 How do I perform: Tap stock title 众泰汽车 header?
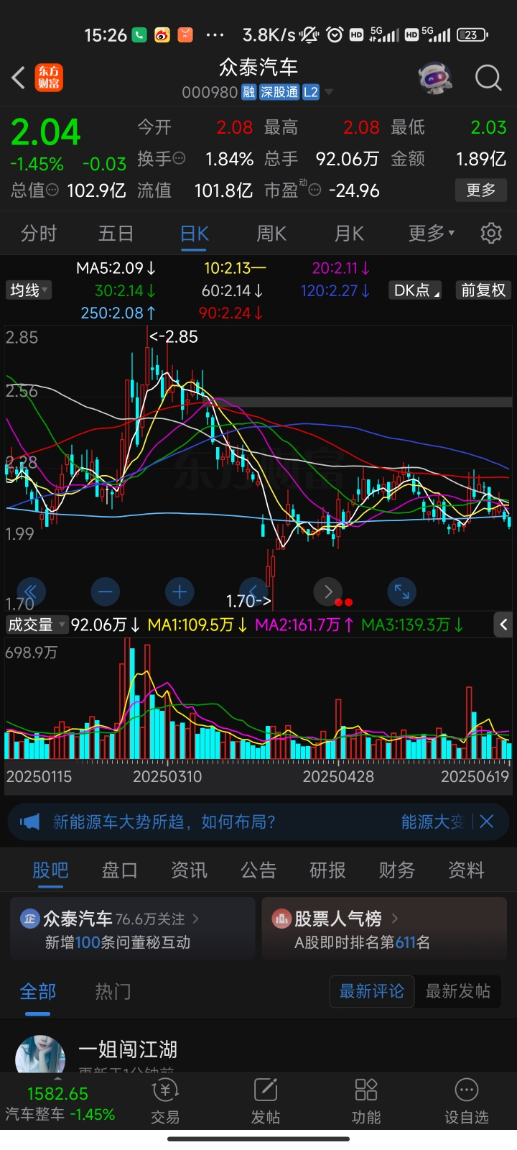coord(258,68)
